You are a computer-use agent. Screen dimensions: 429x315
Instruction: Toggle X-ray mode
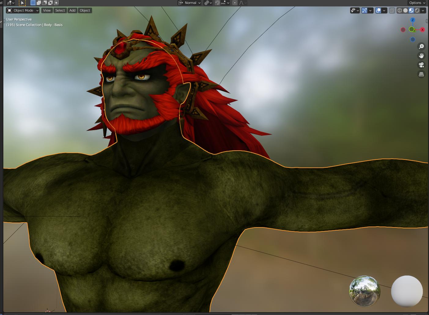[x=392, y=10]
